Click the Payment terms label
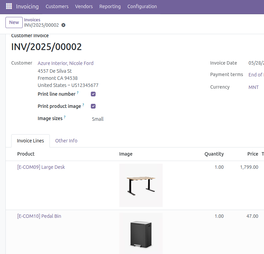The image size is (264, 254). (x=226, y=74)
